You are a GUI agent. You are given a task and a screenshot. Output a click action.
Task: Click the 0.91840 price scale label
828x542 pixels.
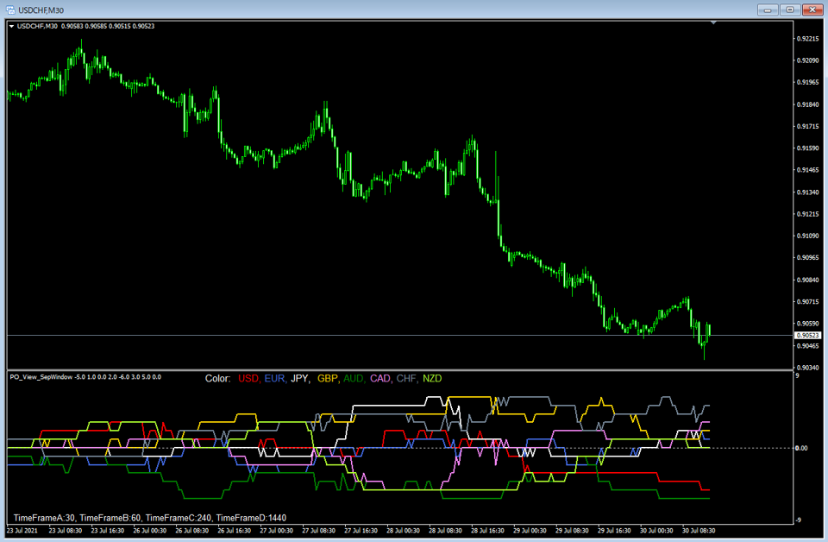(x=808, y=104)
